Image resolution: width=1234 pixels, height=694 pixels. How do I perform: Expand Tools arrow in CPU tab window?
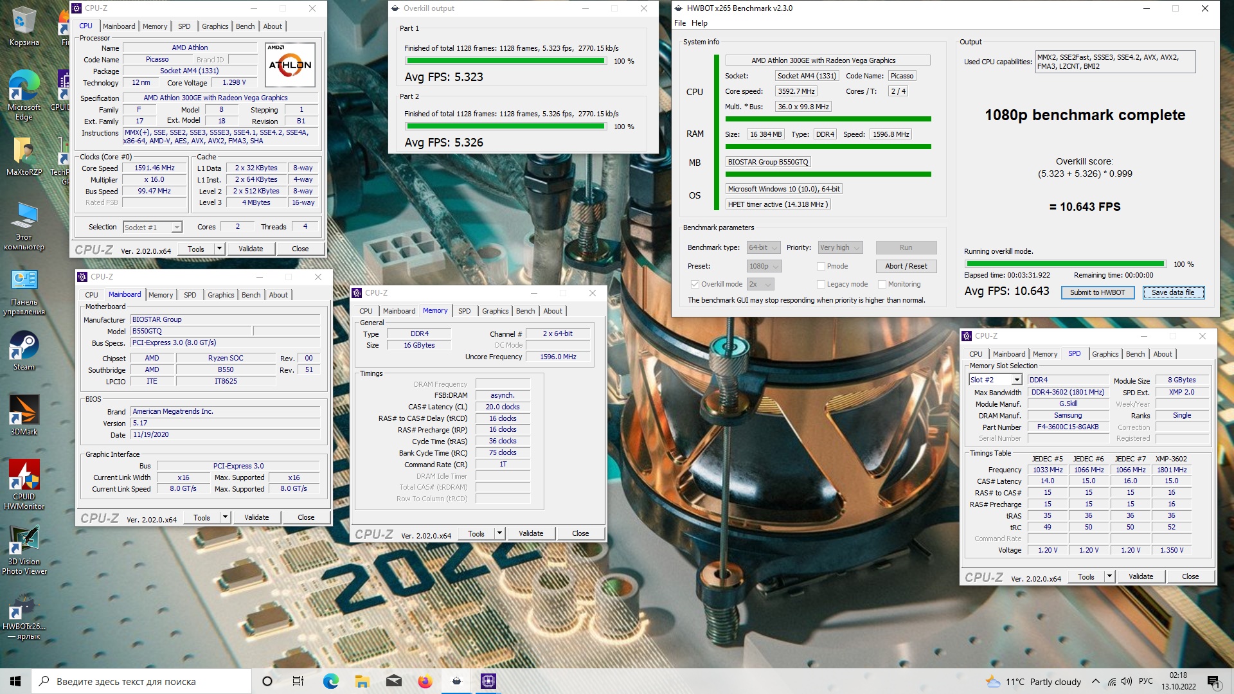tap(219, 249)
